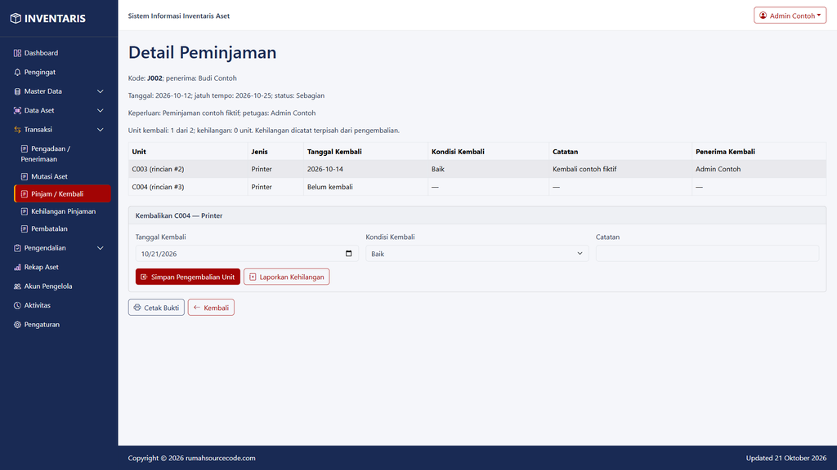Click the Pinjam / Kembali document icon
The width and height of the screenshot is (837, 470).
(x=24, y=194)
